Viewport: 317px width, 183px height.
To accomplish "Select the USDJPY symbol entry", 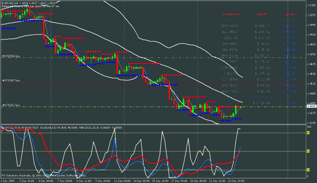I will click(x=290, y=73).
